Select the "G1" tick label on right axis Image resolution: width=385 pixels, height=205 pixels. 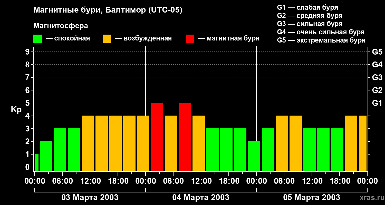[x=377, y=103]
